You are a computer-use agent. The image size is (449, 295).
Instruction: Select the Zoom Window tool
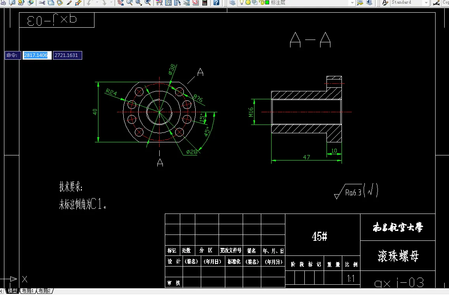coord(139,3)
